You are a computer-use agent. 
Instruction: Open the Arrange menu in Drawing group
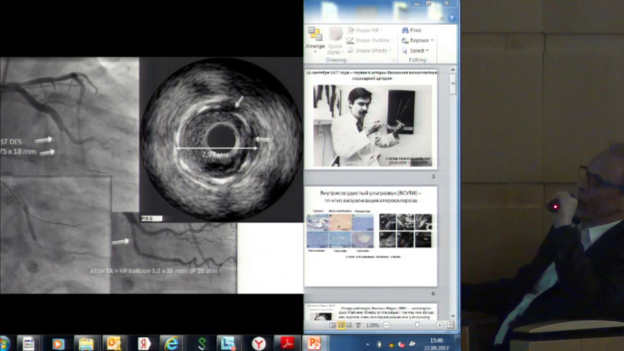tap(315, 39)
